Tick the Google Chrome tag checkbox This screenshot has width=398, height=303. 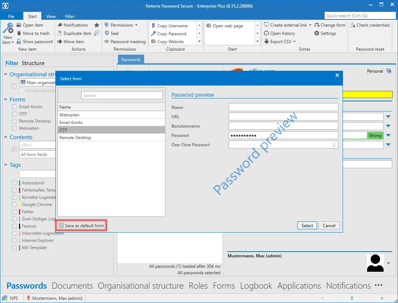pos(14,204)
